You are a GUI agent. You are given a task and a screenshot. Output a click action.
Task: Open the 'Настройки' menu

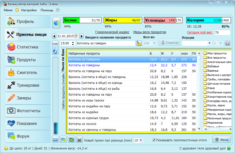(29, 10)
